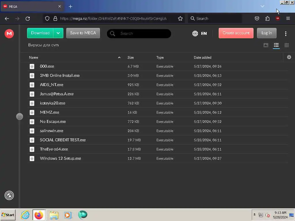Expand the collapsed sidebar handle
295x221 pixels.
coord(19,117)
